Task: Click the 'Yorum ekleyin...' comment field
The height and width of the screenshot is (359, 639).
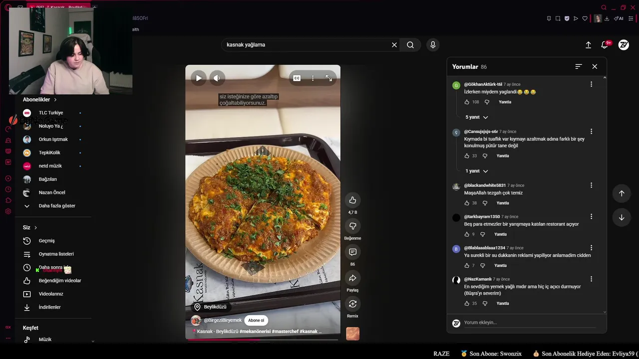Action: click(529, 323)
